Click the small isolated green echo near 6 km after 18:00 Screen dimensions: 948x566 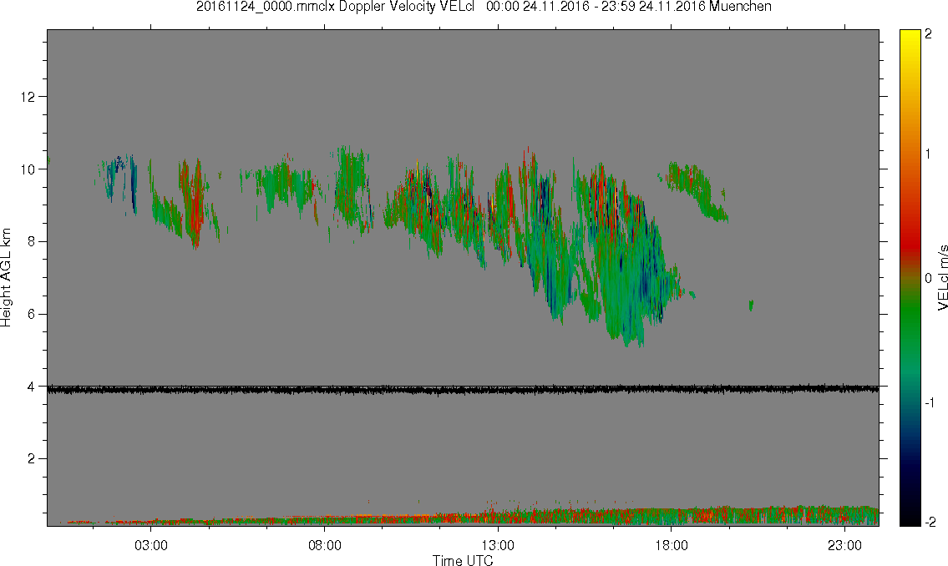click(751, 305)
